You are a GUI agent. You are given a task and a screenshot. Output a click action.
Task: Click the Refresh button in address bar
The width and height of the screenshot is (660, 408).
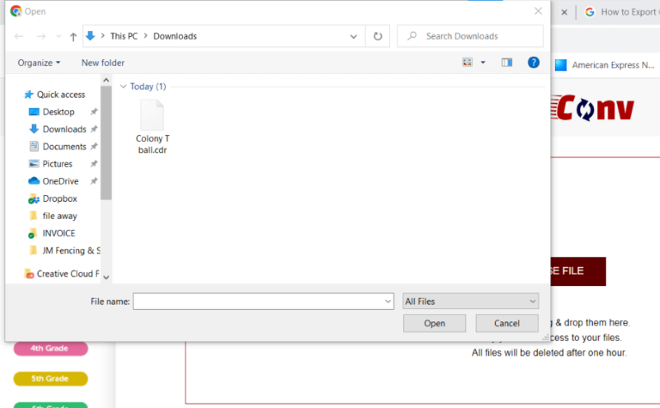(x=377, y=36)
